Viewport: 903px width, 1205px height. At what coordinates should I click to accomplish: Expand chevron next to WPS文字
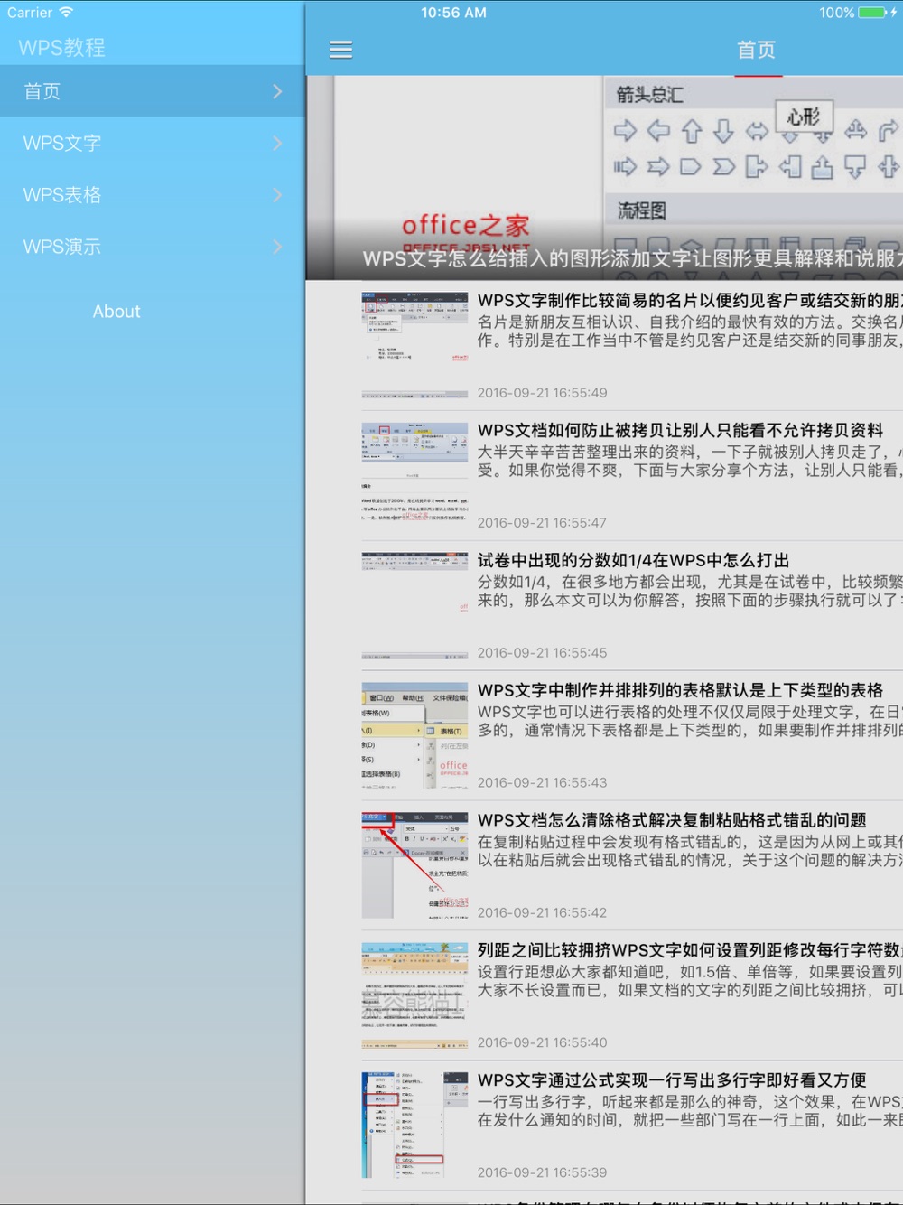click(277, 143)
